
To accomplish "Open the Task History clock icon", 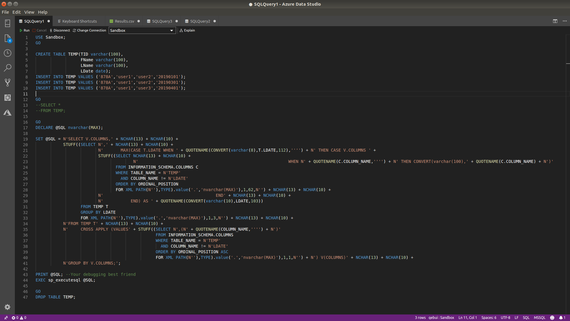I will 7,53.
